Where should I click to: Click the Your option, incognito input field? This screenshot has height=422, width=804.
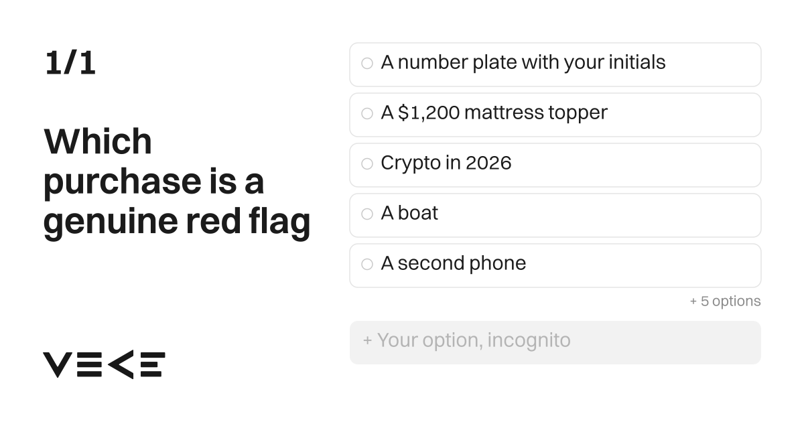[555, 342]
